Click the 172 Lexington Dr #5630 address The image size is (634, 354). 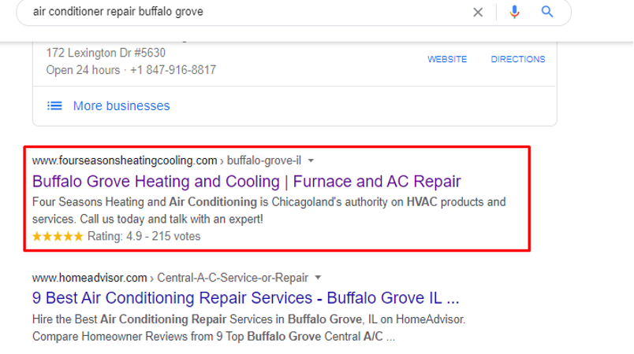point(106,53)
